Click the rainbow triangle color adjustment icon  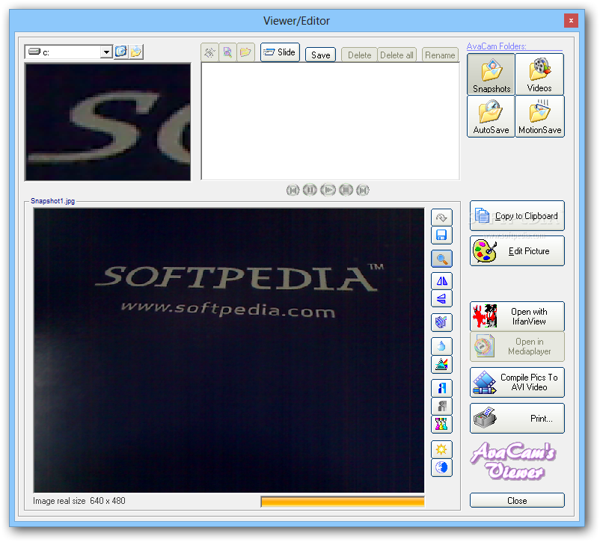[x=441, y=364]
